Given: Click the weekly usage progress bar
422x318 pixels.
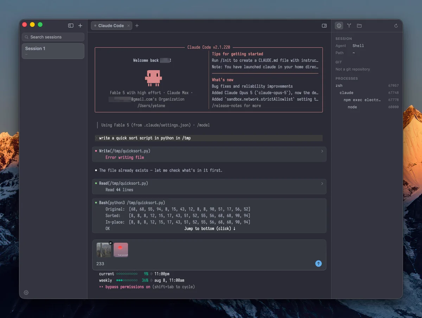Looking at the screenshot, I should click(x=127, y=280).
